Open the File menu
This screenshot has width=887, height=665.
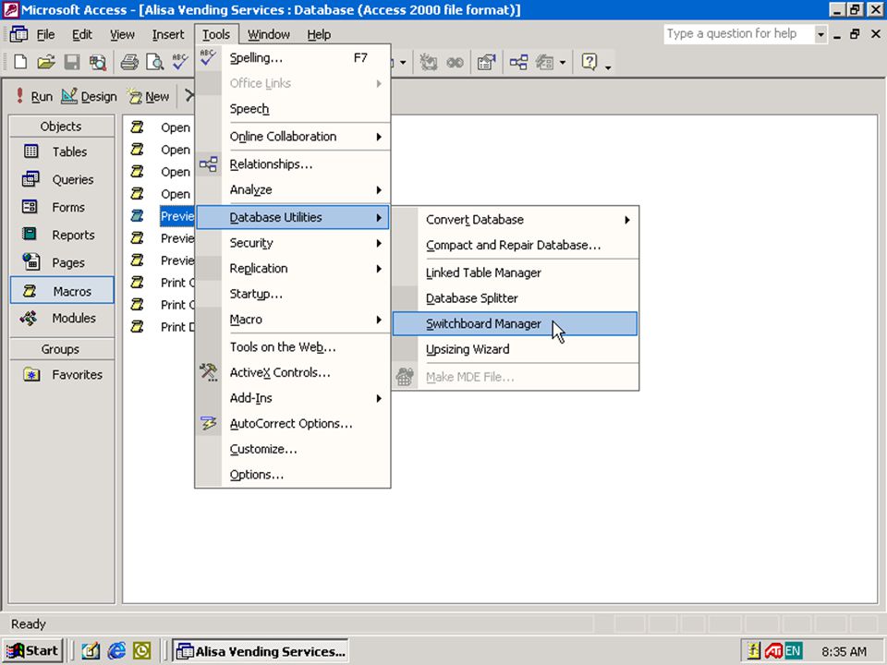pyautogui.click(x=45, y=34)
